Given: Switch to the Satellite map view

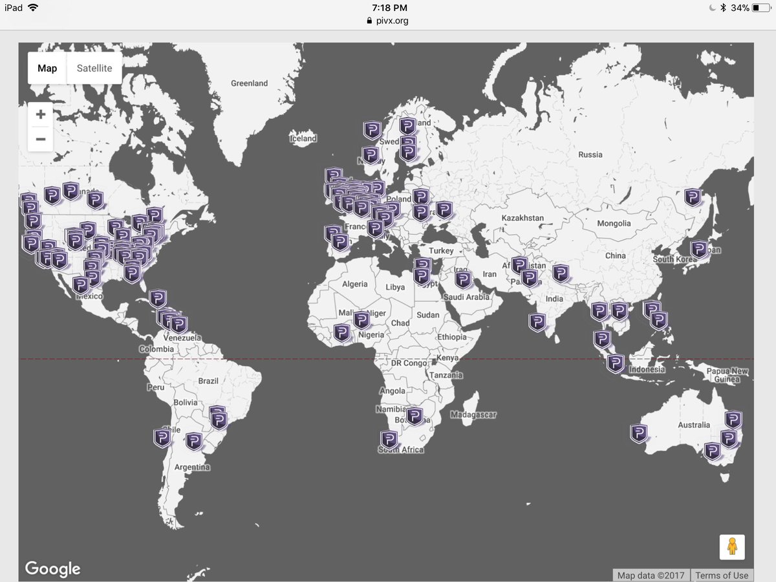Looking at the screenshot, I should [94, 69].
